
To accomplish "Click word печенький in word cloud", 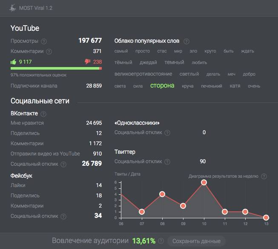I will [212, 86].
